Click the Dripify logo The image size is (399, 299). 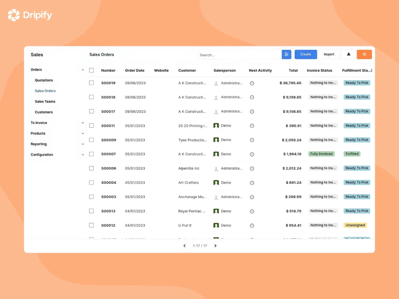(x=29, y=15)
